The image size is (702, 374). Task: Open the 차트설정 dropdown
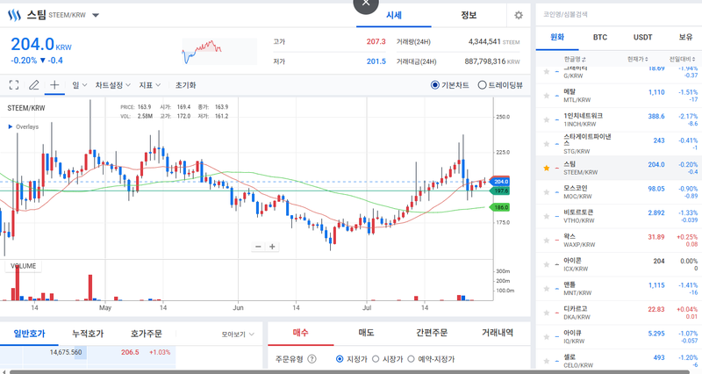[113, 85]
